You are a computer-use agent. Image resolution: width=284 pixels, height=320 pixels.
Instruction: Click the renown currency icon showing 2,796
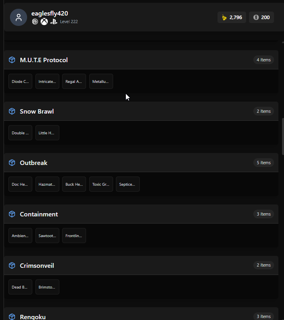224,18
